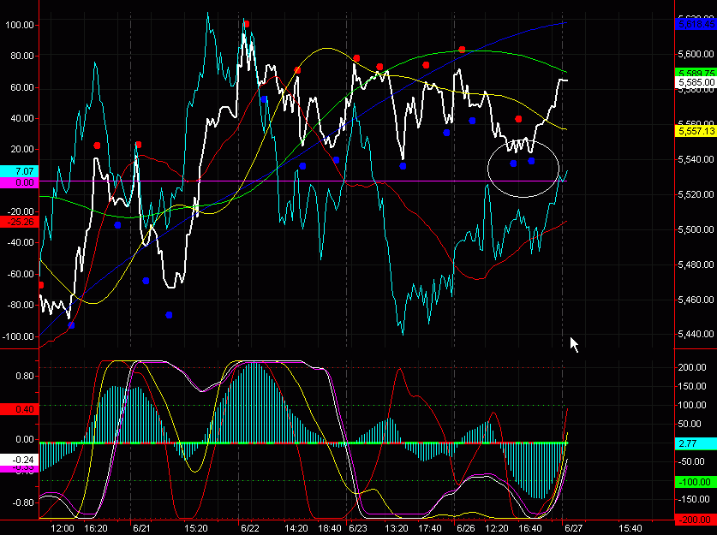The width and height of the screenshot is (717, 535).
Task: Select -50.00 on the lower right scale
Action: click(x=691, y=461)
